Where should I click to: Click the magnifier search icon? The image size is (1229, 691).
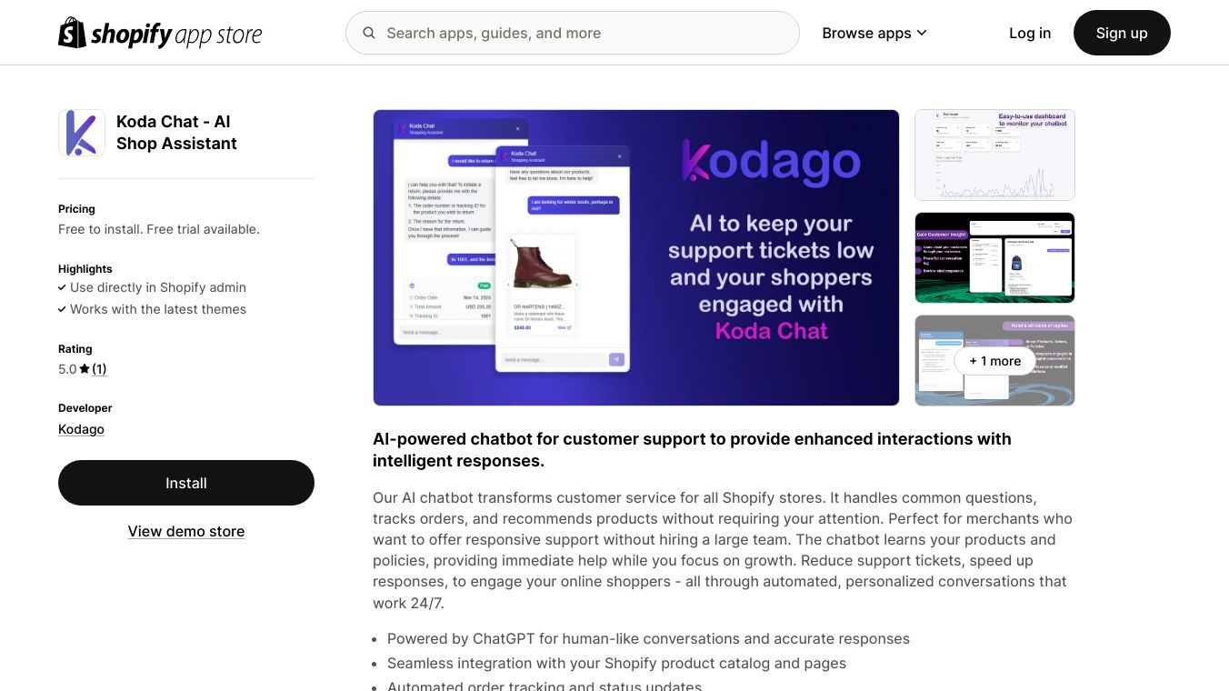[369, 33]
